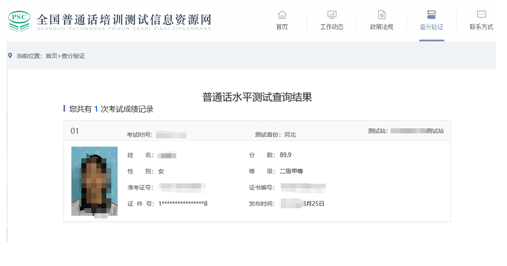Click the site title 全国普通话培训测试信息资源网
This screenshot has height=266, width=507.
point(124,20)
